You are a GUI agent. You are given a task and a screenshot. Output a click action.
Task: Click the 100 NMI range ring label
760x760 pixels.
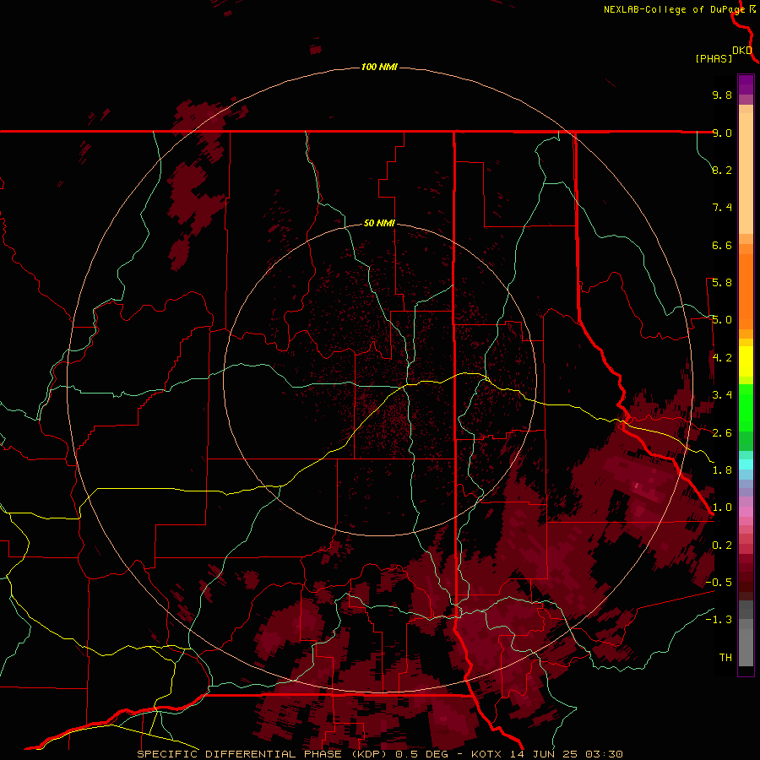coord(379,67)
